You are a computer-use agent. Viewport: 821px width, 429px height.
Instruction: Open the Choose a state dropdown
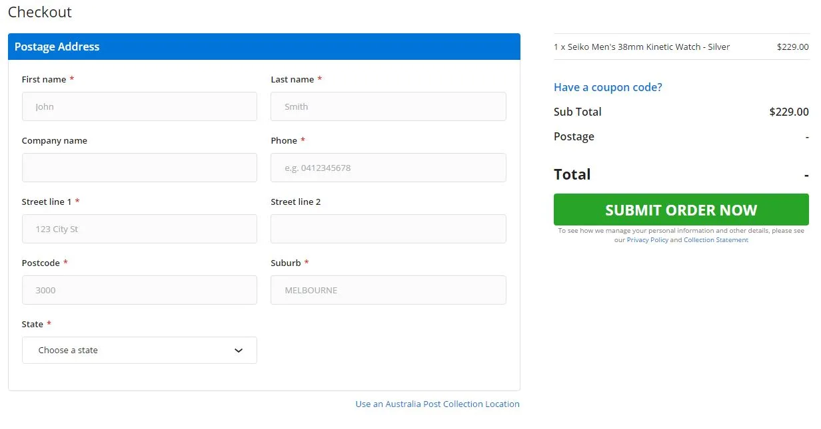[139, 351]
